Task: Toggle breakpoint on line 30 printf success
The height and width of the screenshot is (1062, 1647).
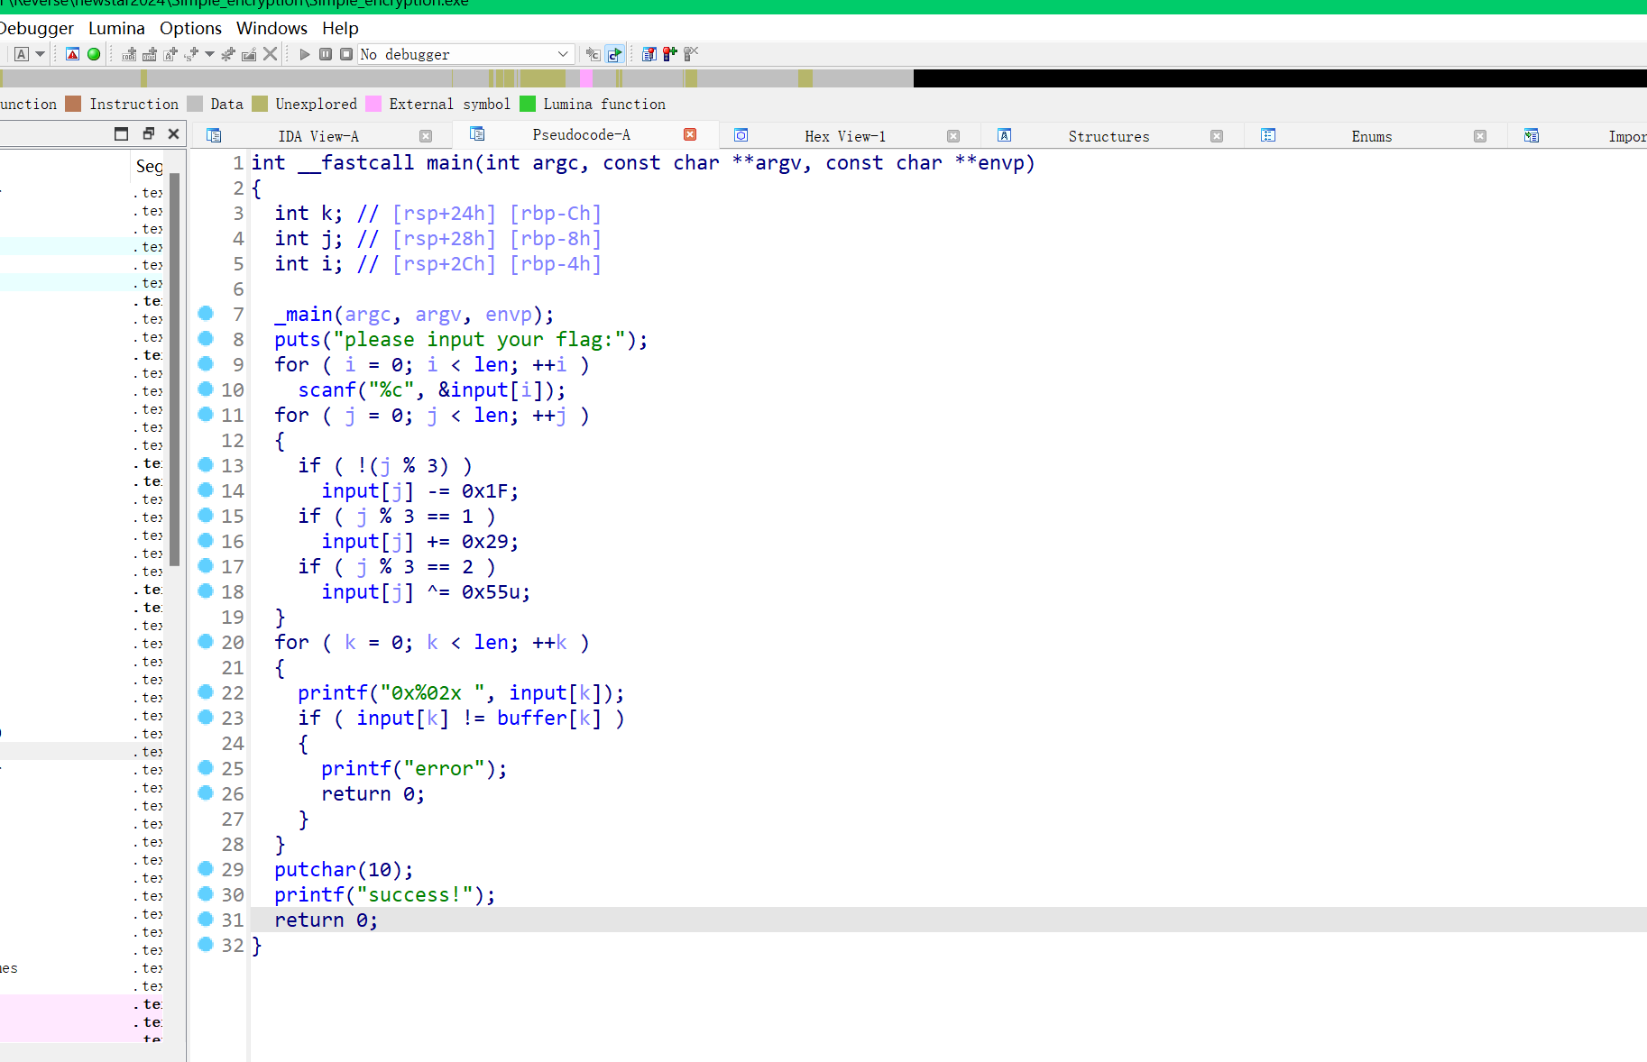Action: click(x=206, y=893)
